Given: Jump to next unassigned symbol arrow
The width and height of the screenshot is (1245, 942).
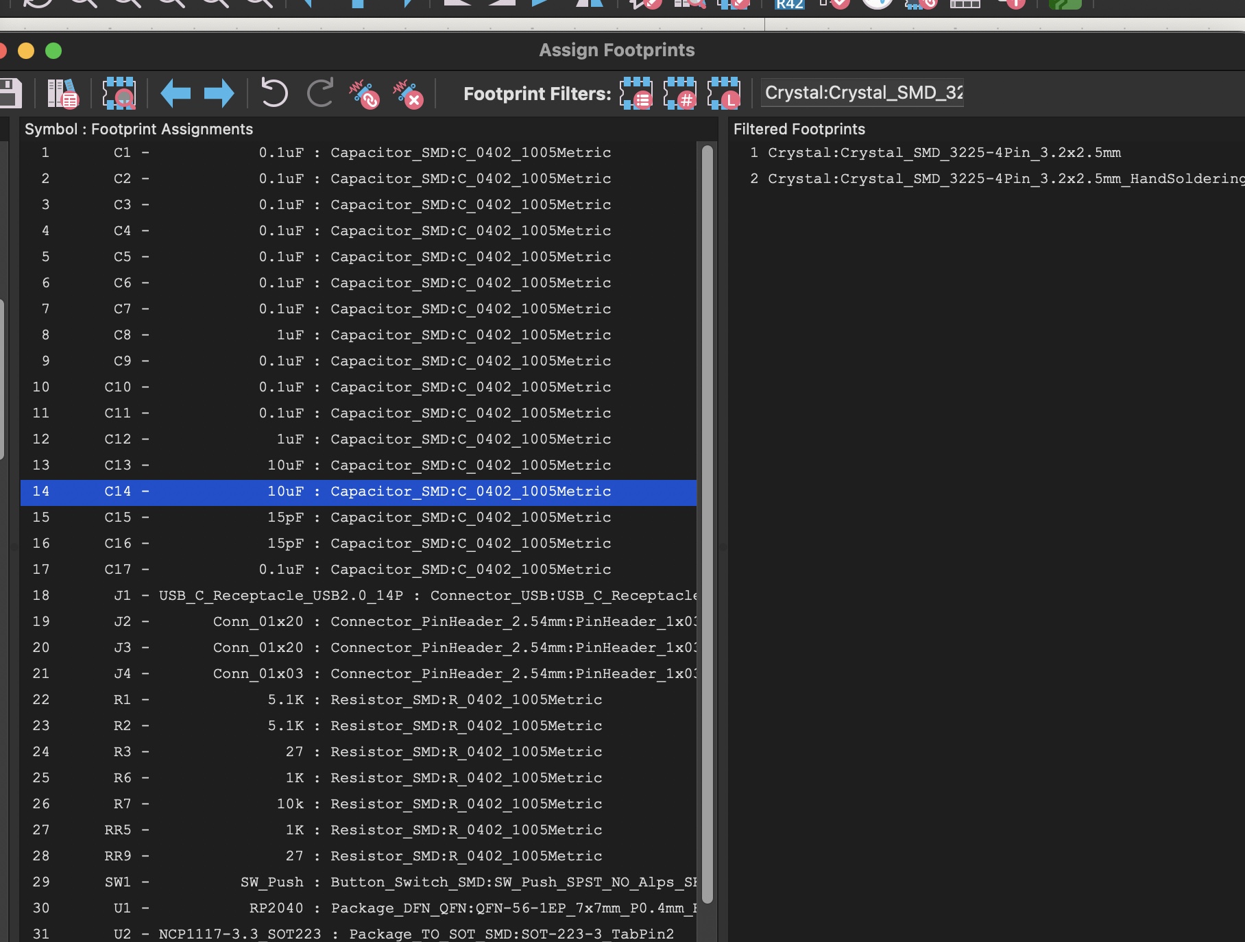Looking at the screenshot, I should tap(219, 93).
